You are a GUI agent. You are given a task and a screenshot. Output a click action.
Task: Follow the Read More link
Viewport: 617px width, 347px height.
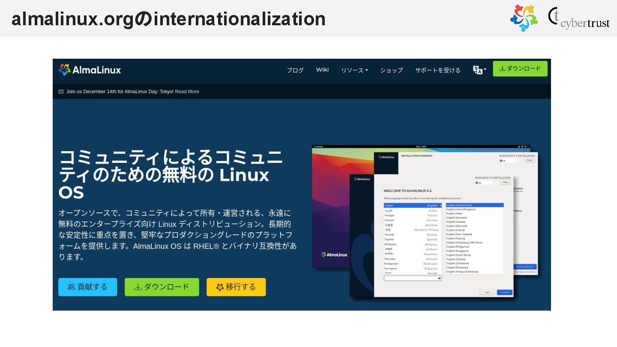pos(187,91)
